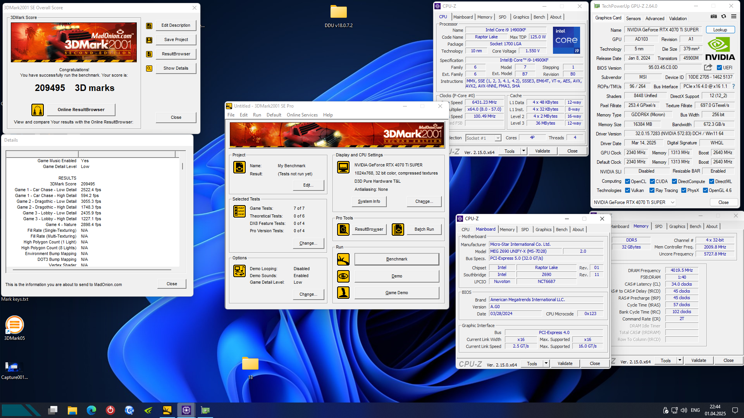Click Validate in the CPU-Z Mainboard window

[x=565, y=363]
